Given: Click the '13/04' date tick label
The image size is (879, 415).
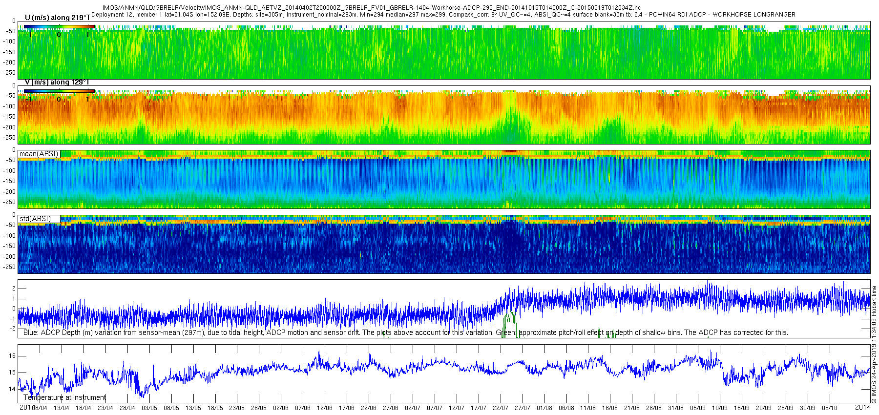Looking at the screenshot, I should tap(61, 408).
